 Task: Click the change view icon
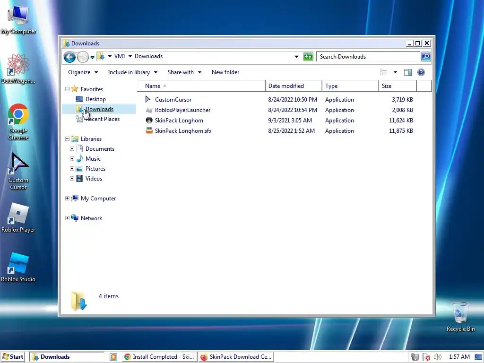point(384,72)
